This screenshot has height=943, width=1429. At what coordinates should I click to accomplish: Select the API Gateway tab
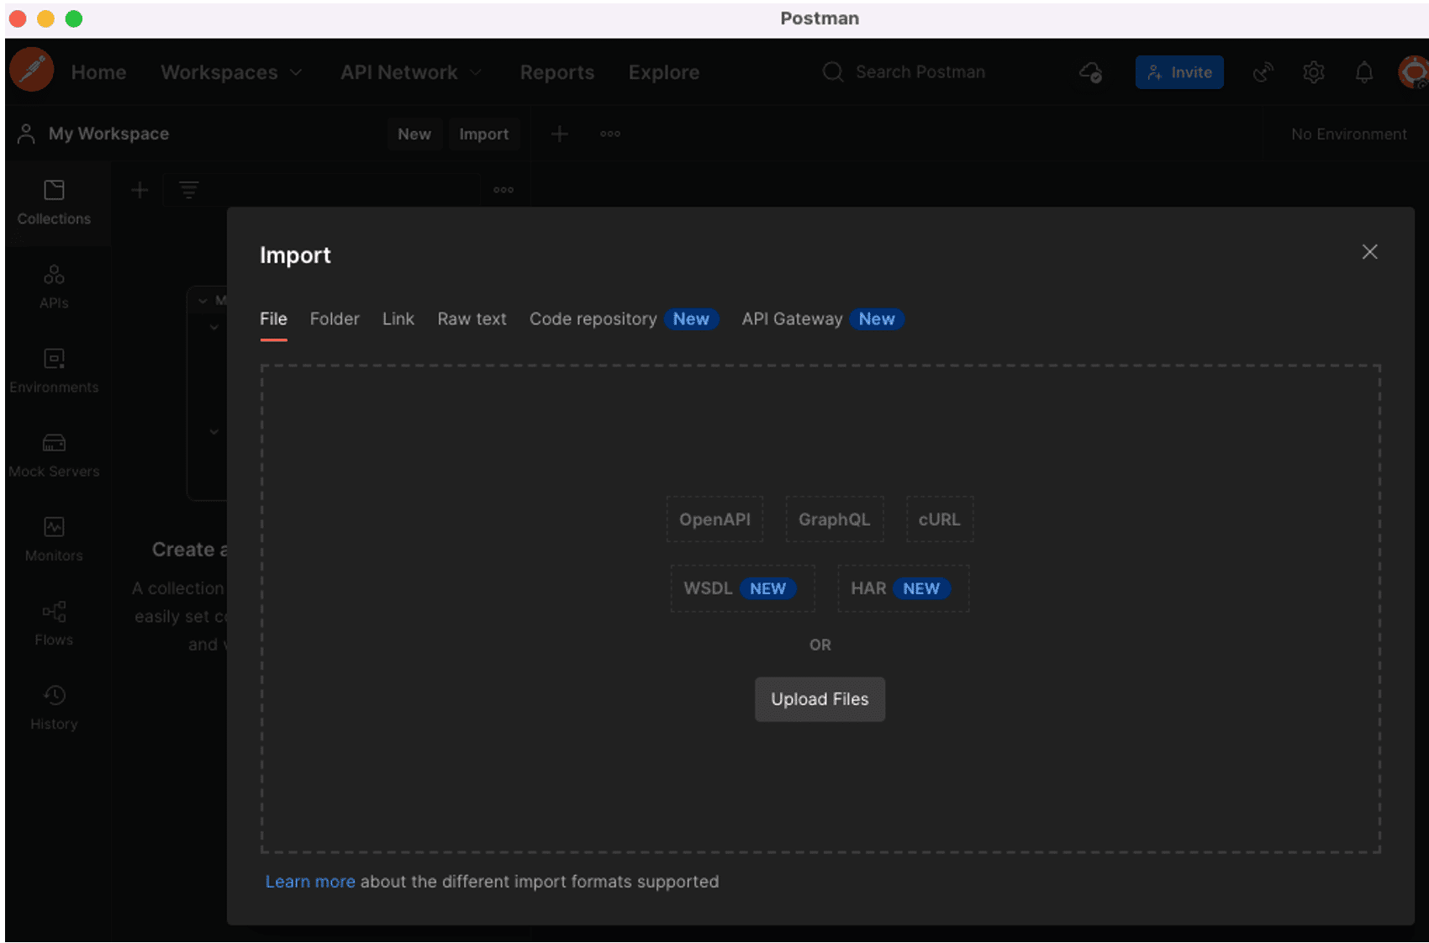point(822,319)
